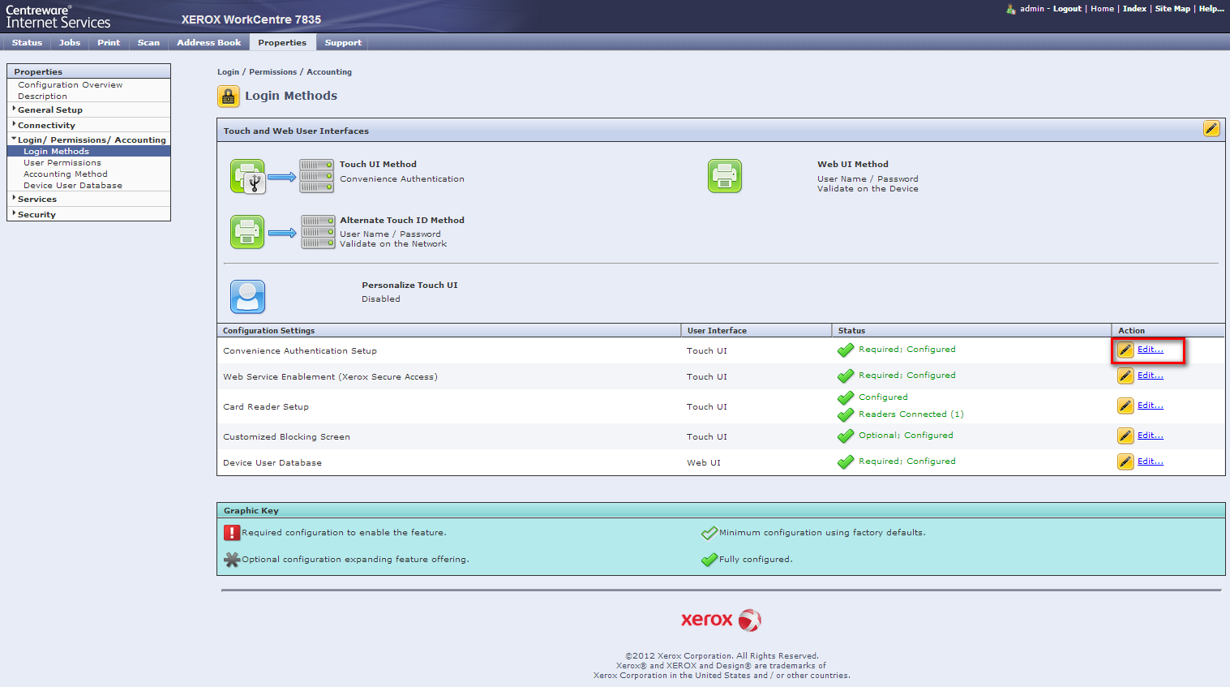Click pencil icon for Customized Blocking Screen

pos(1125,436)
